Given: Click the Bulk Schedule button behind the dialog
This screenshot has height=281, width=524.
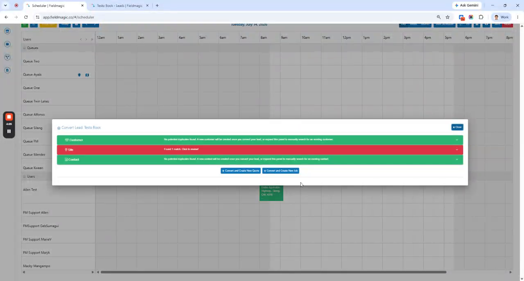Looking at the screenshot, I should (x=445, y=25).
